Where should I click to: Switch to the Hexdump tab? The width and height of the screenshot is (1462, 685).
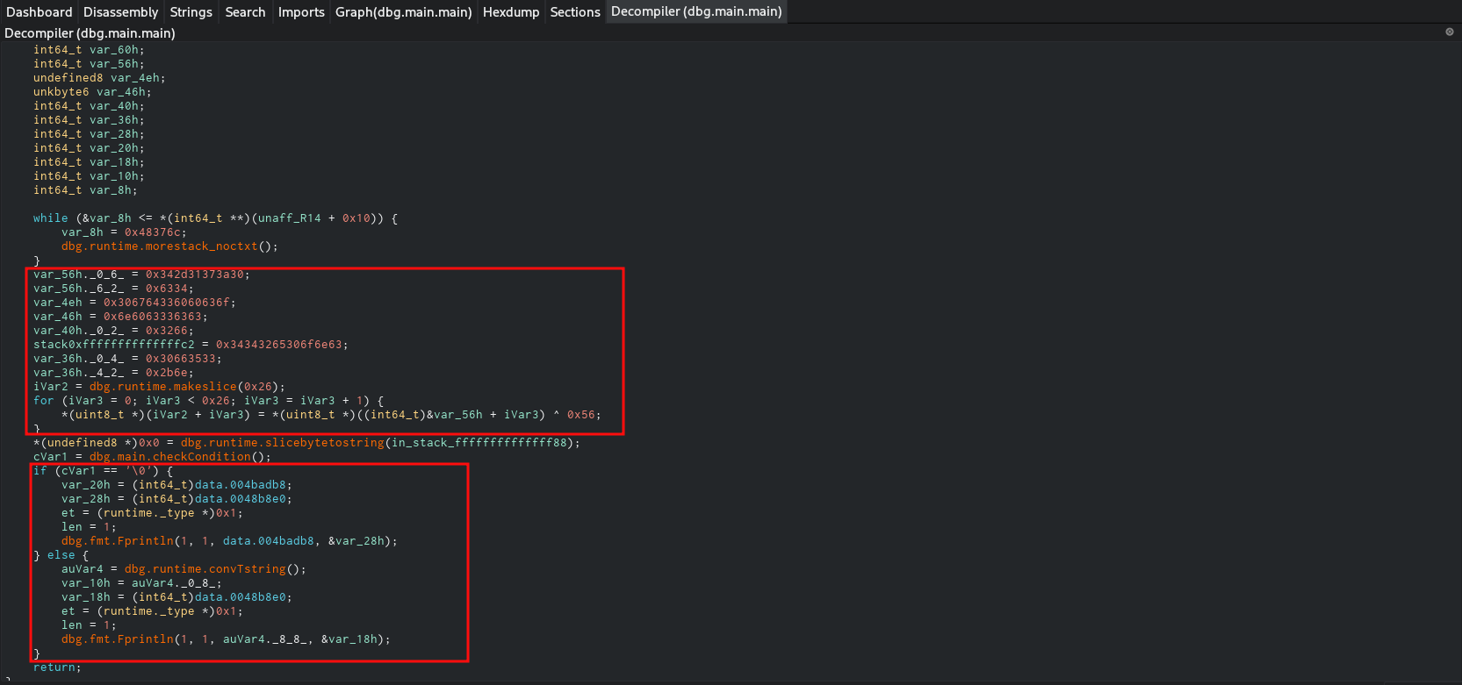[x=510, y=12]
